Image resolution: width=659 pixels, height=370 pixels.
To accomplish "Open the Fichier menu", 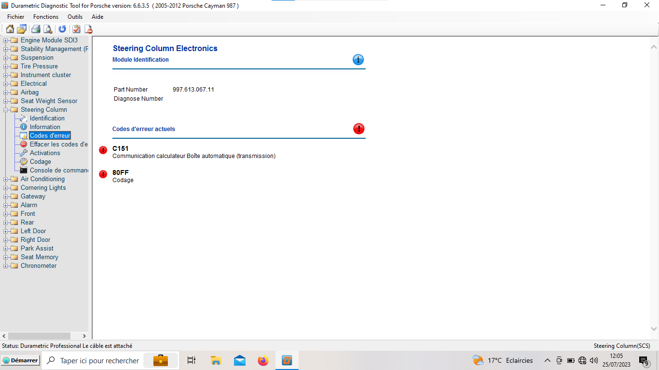I will [16, 17].
